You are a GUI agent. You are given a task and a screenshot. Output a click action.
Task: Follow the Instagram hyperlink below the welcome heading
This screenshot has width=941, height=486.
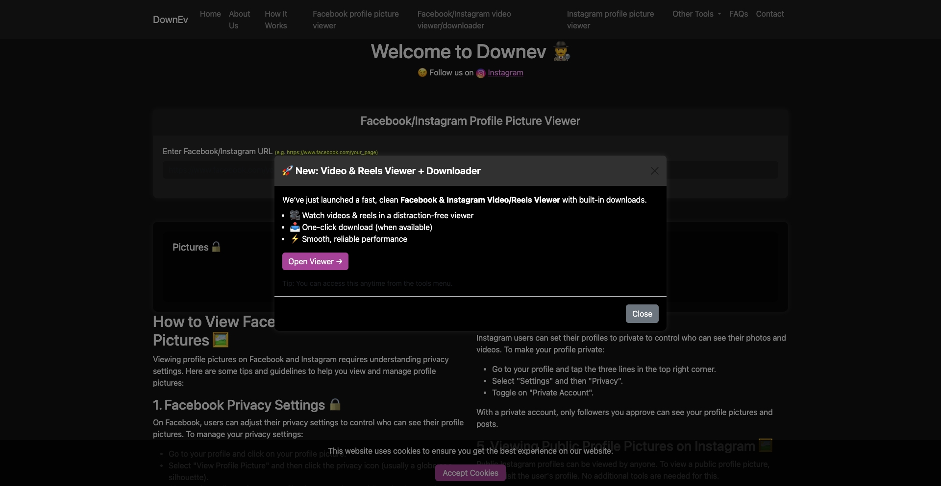pyautogui.click(x=506, y=72)
